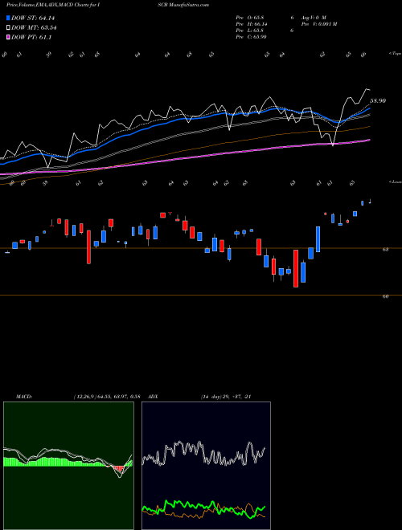Select the 'DOW PT: 61.1' legend text
This screenshot has width=402, height=530.
[31, 38]
